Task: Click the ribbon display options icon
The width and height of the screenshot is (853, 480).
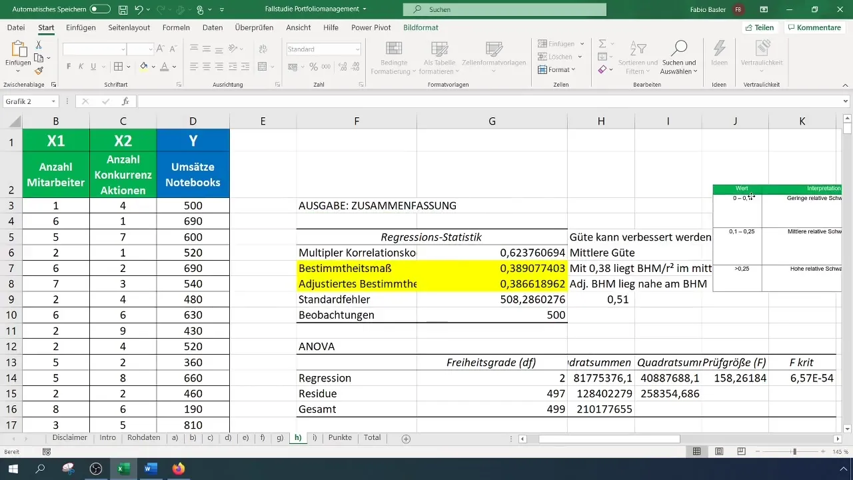Action: pyautogui.click(x=764, y=10)
